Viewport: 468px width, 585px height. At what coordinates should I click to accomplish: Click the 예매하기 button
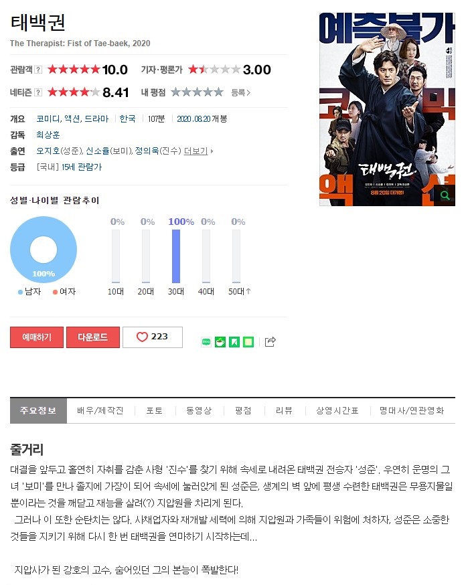click(37, 337)
